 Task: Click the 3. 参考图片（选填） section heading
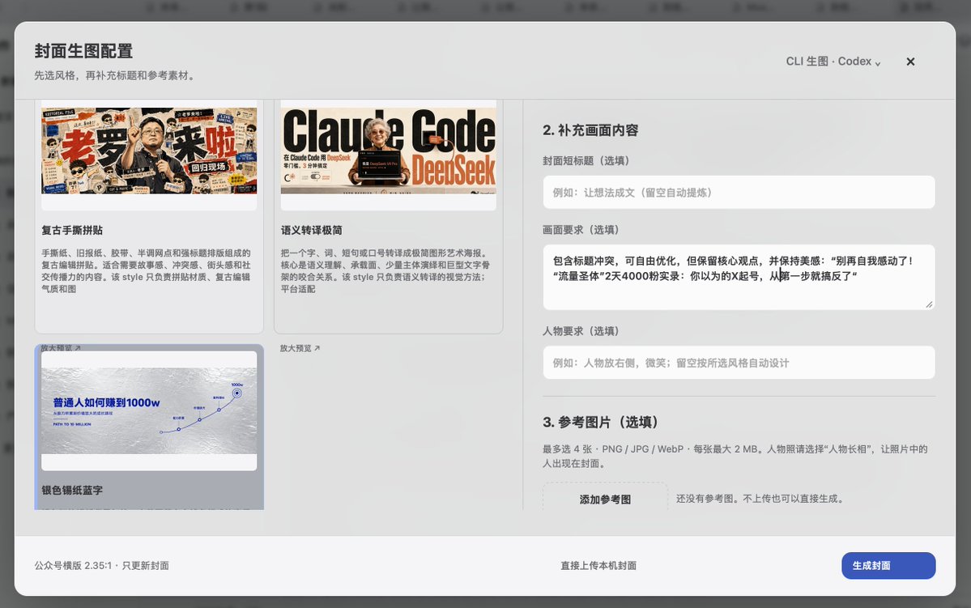pyautogui.click(x=602, y=423)
